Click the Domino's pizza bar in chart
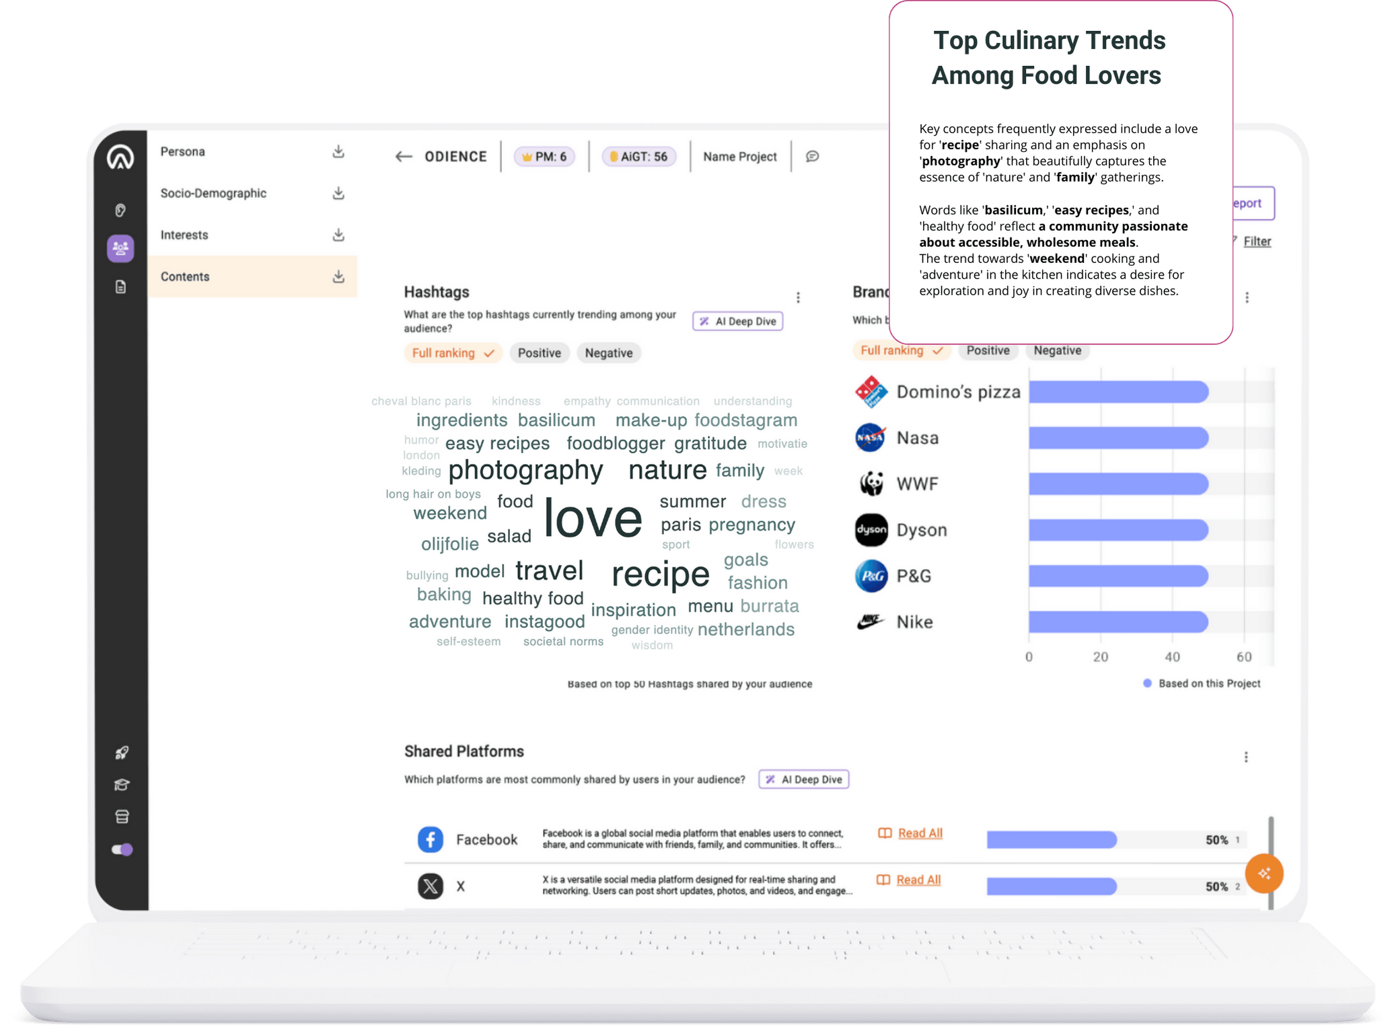This screenshot has height=1027, width=1396. pos(1118,391)
